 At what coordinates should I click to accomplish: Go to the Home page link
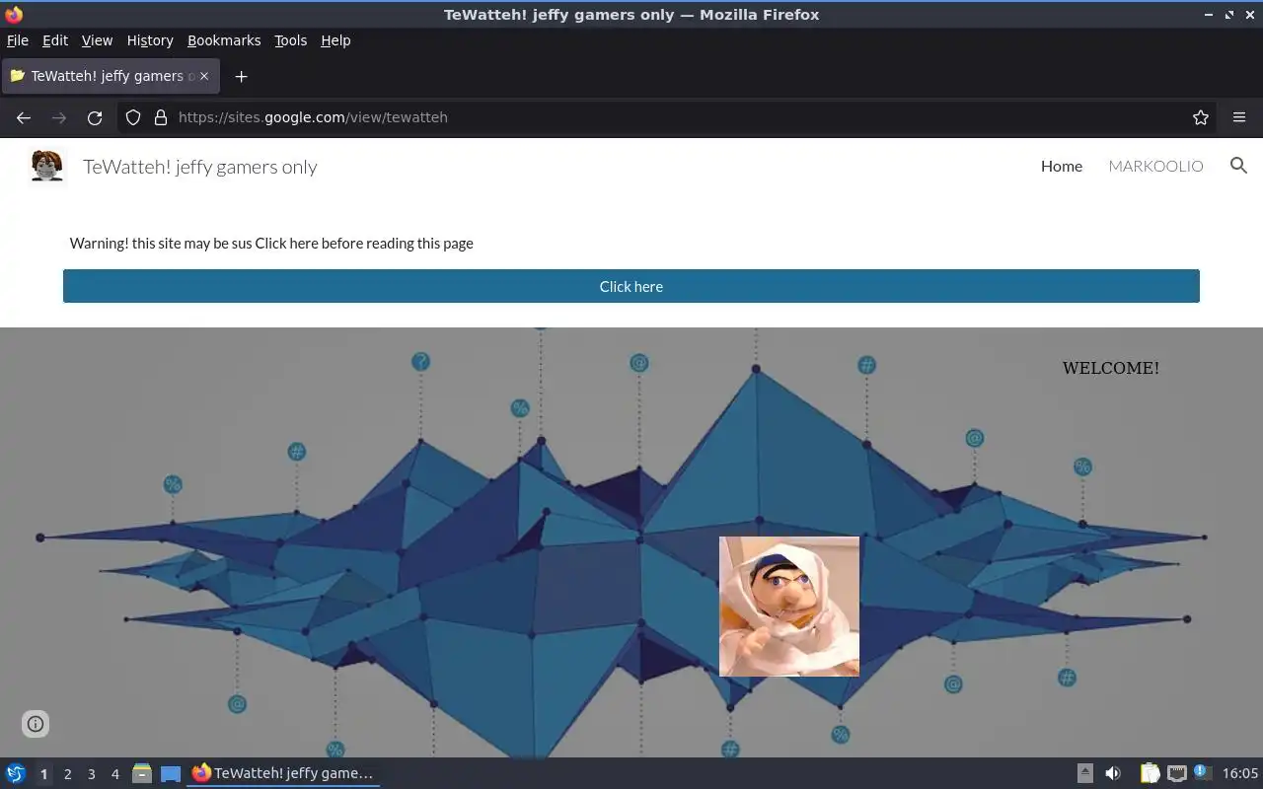(x=1062, y=166)
